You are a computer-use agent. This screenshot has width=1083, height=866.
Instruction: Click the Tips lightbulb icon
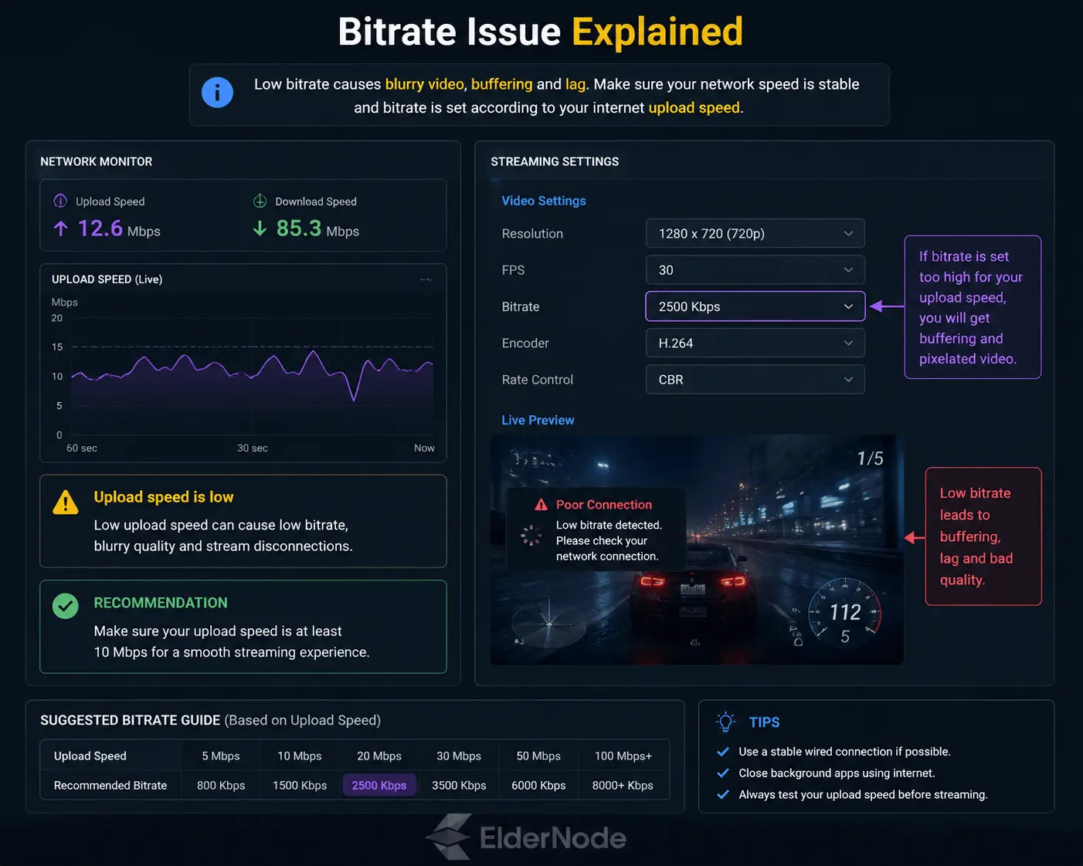[725, 722]
